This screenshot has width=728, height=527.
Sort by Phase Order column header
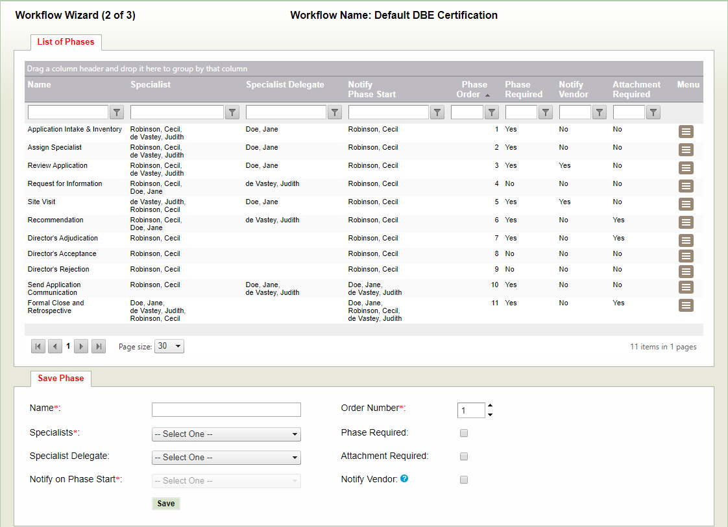[474, 89]
